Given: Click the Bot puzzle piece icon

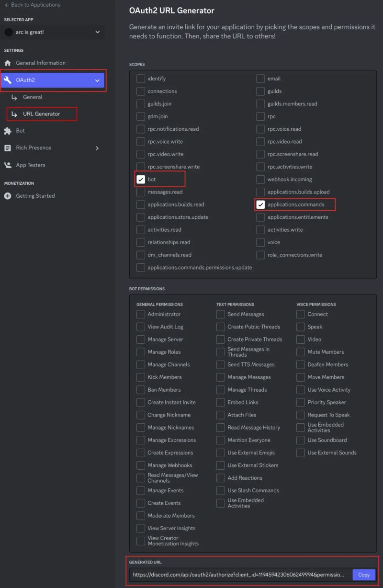Looking at the screenshot, I should (x=8, y=131).
